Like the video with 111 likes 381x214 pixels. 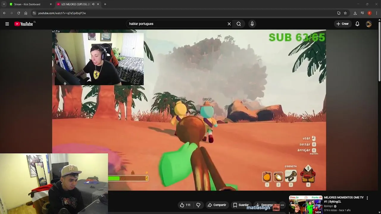[x=185, y=205]
